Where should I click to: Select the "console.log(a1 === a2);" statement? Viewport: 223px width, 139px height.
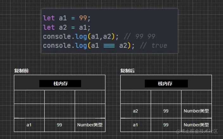point(89,46)
